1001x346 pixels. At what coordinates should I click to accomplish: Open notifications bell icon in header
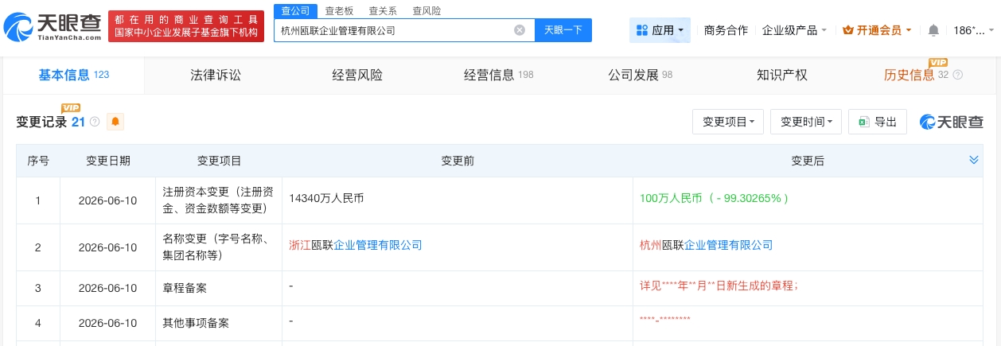[933, 30]
